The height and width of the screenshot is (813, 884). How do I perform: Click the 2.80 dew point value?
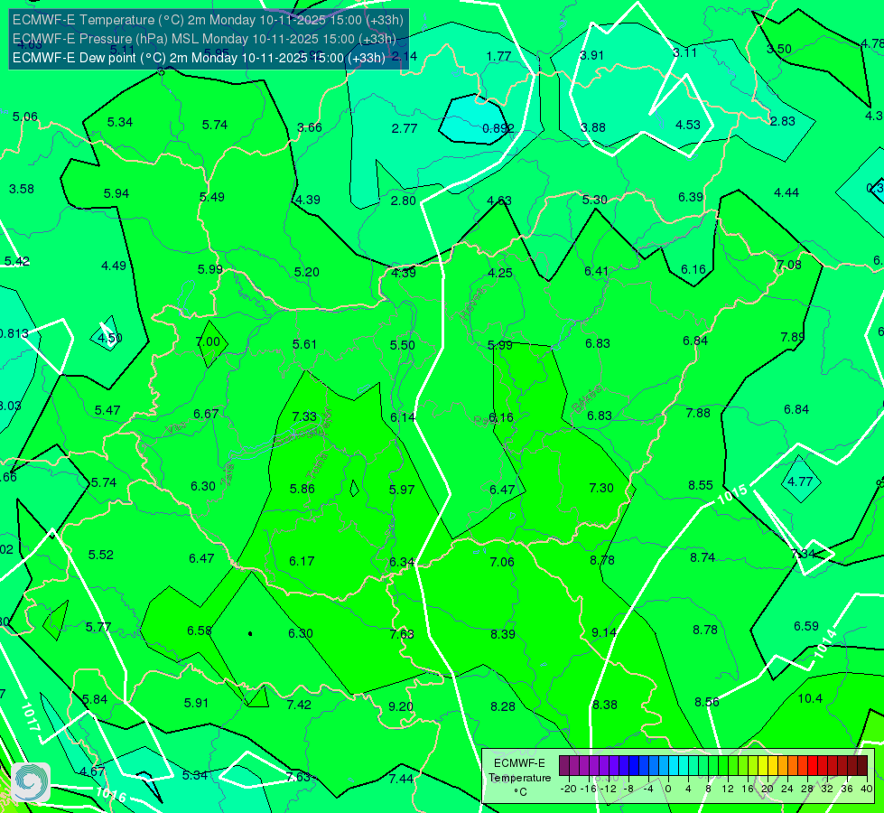403,201
